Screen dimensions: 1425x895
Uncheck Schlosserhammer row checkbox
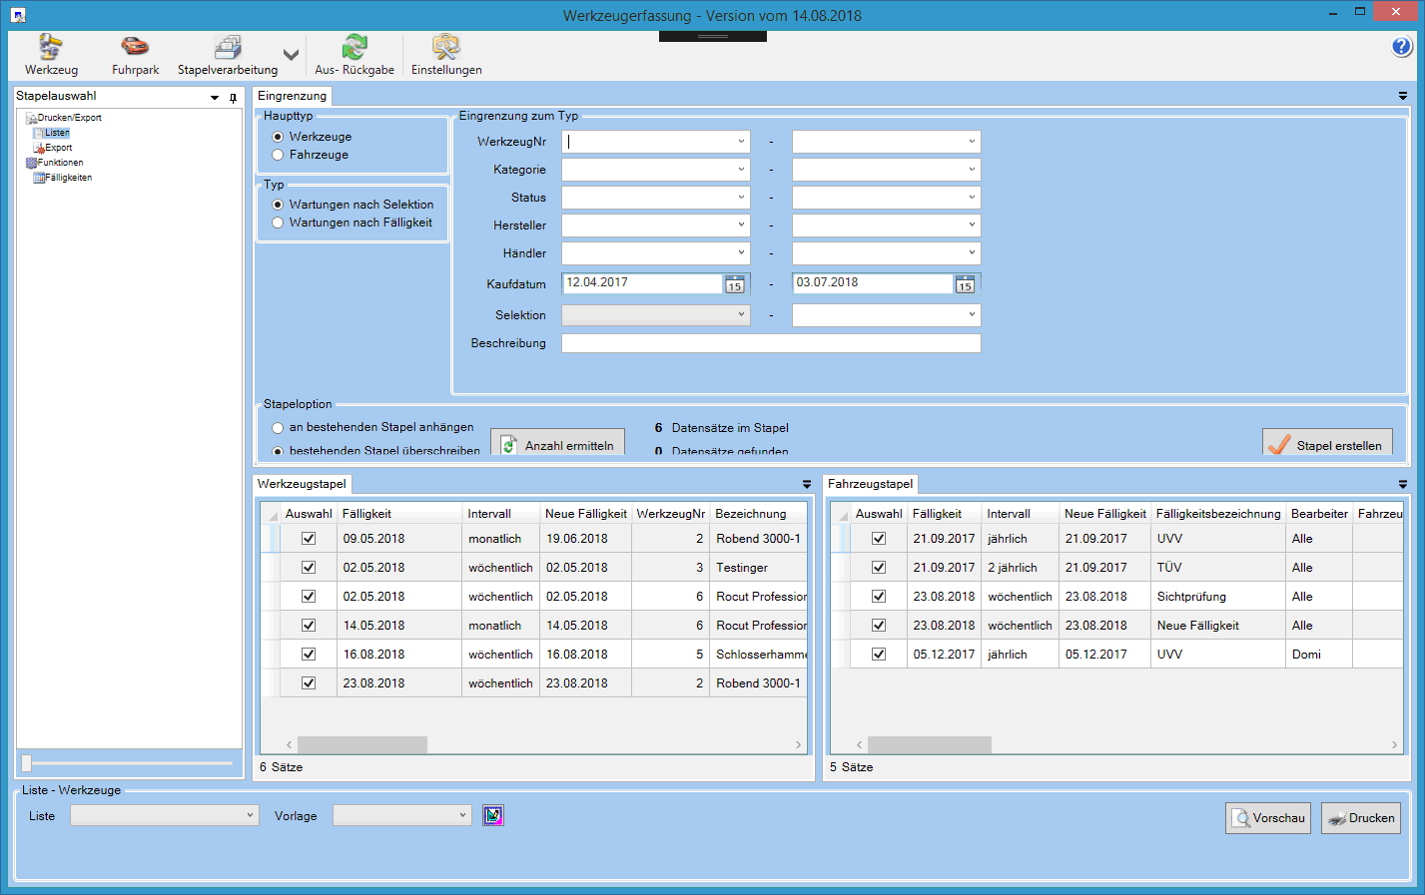(309, 654)
